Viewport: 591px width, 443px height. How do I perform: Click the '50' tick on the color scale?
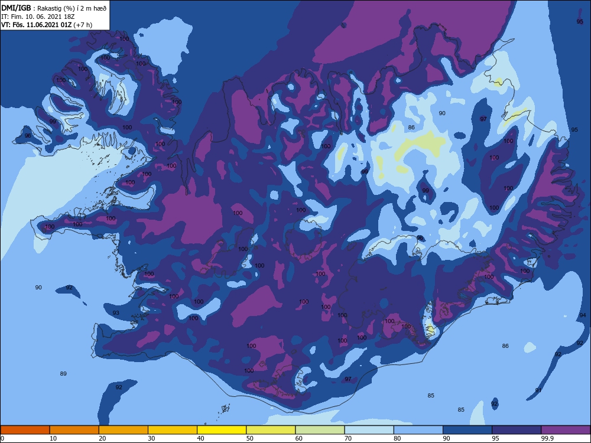(x=250, y=438)
